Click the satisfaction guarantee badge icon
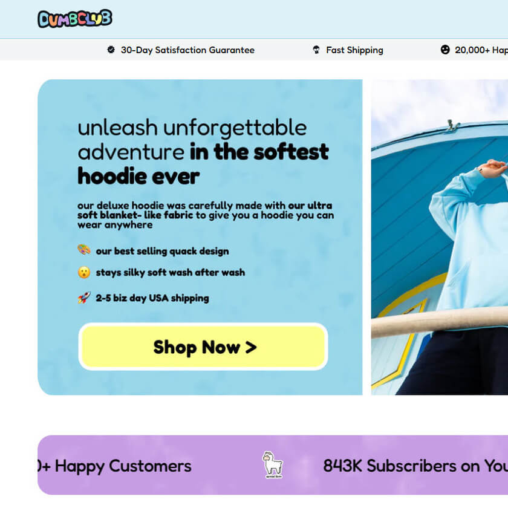Screen dimensions: 508x508 [x=111, y=50]
